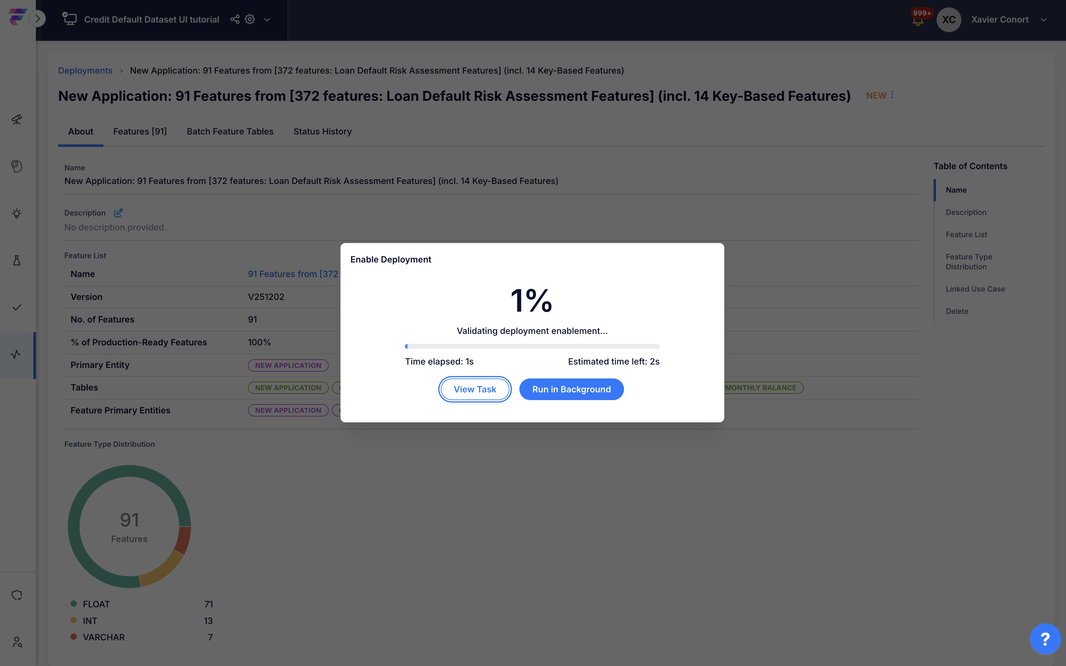
Task: Switch to the Status History tab
Action: [322, 131]
